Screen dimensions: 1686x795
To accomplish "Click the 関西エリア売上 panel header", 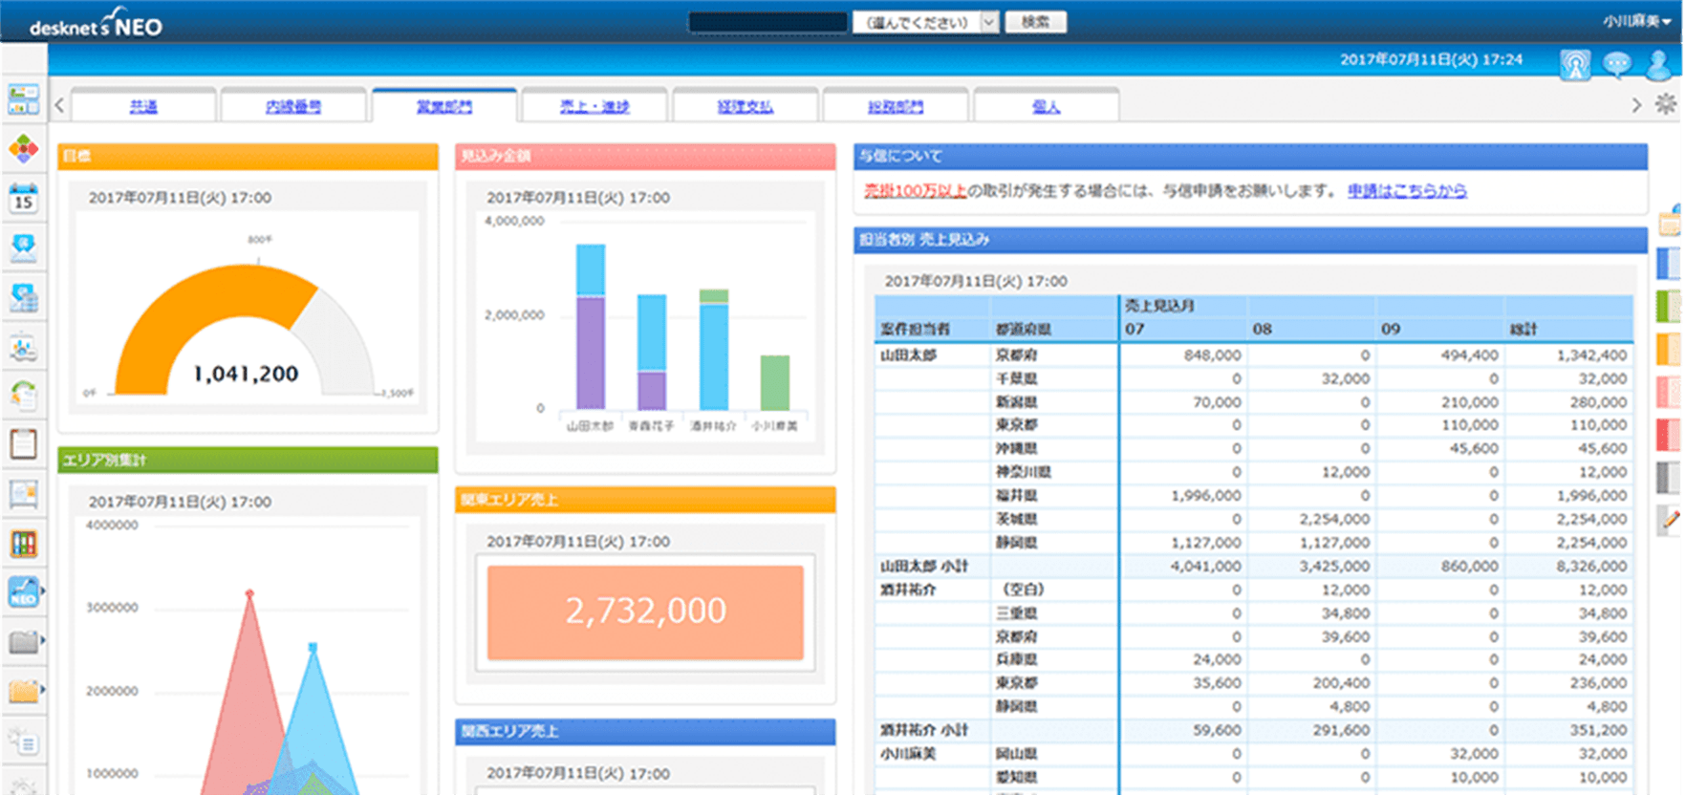I will pos(645,731).
